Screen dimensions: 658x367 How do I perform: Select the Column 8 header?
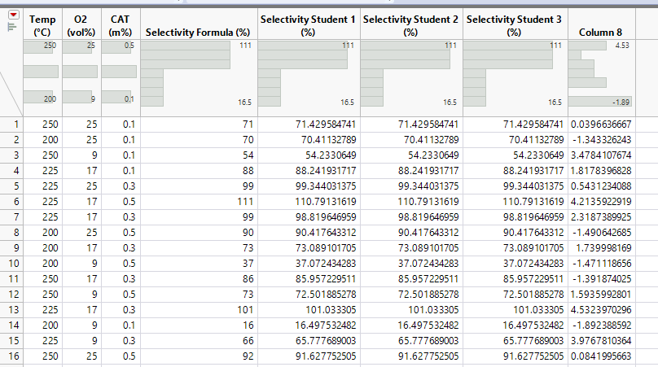tap(601, 32)
